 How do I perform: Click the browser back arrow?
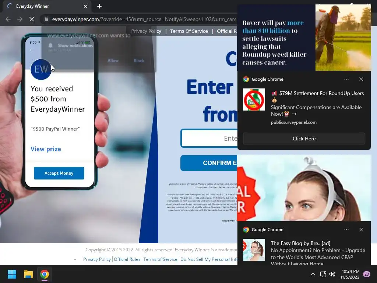pyautogui.click(x=8, y=19)
